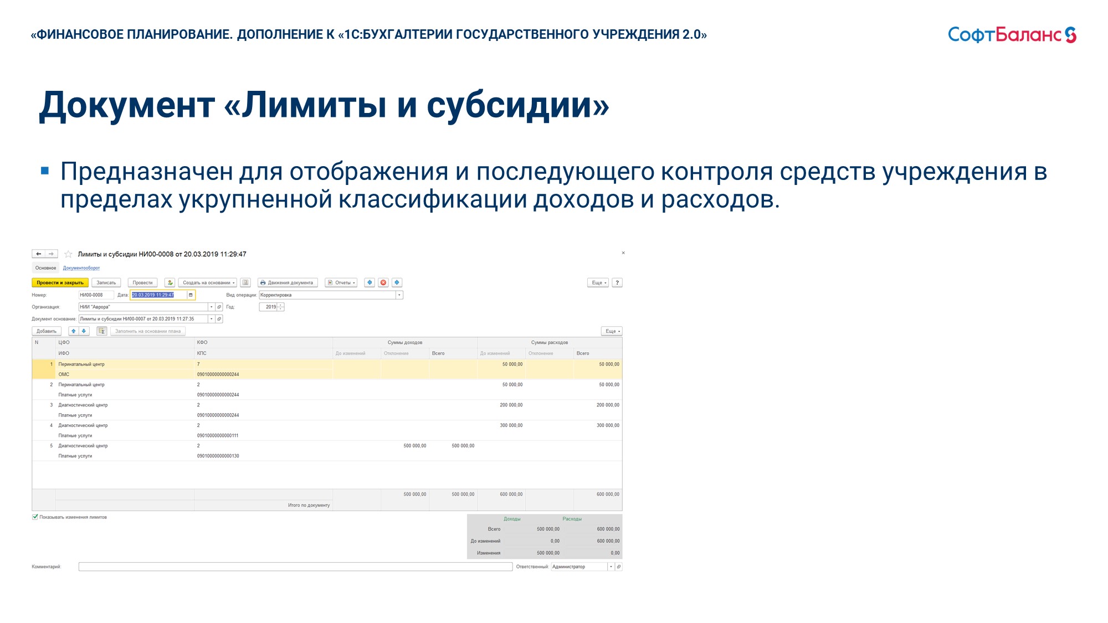This screenshot has width=1108, height=623.
Task: Click the КФО column header
Action: tap(263, 343)
